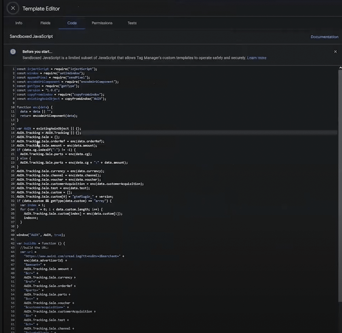Viewport: 342px width, 333px height.
Task: Click line 10 'function enc(data) {'
Action: [35, 107]
